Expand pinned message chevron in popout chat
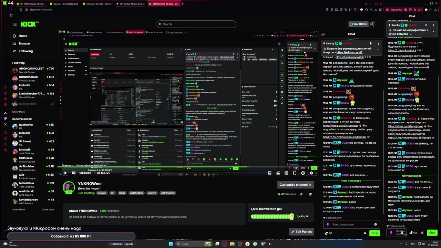The width and height of the screenshot is (441, 248). click(x=433, y=31)
